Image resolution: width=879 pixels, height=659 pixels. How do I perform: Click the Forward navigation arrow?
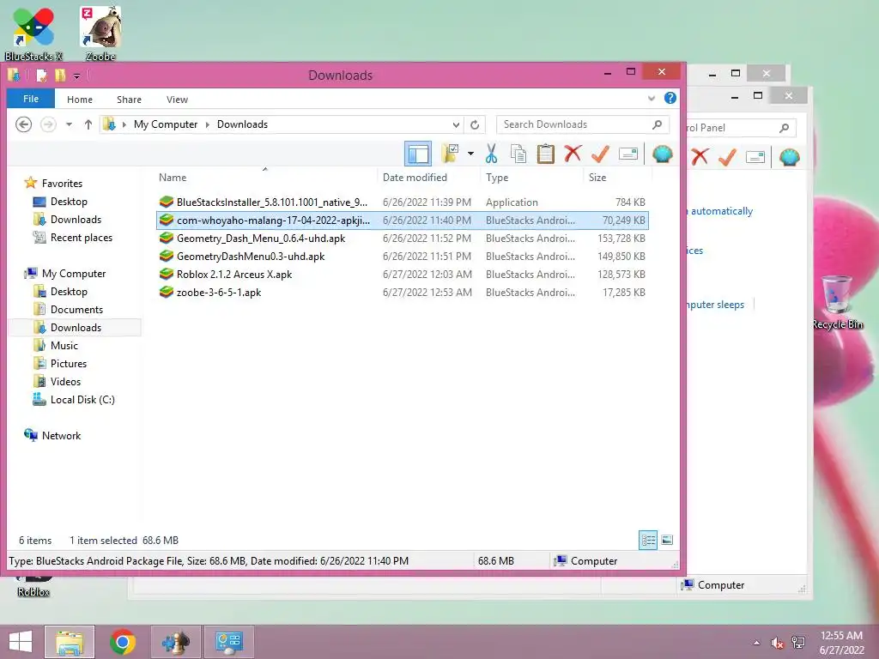(48, 124)
